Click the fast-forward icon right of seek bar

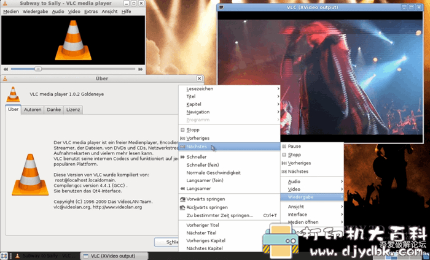(141, 69)
